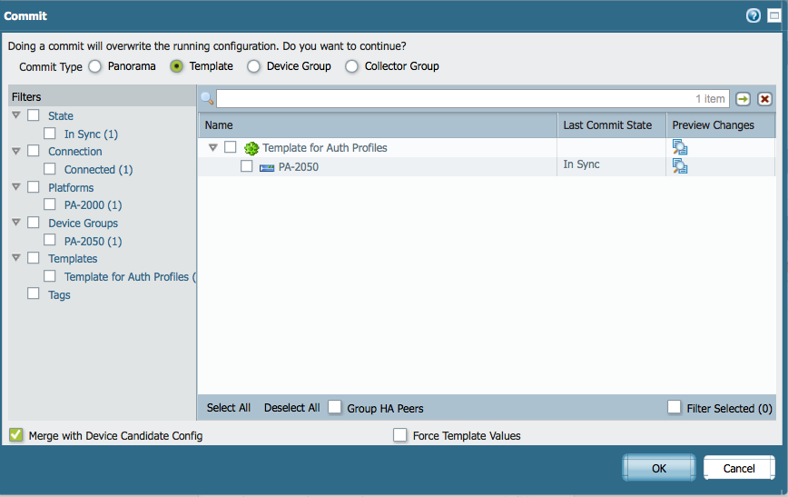Collapse the Connection filter group
The height and width of the screenshot is (497, 788).
click(16, 151)
